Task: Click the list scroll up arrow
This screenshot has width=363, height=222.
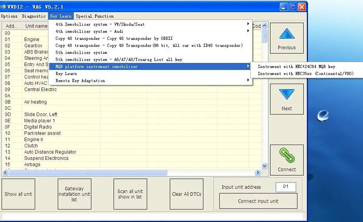Action: point(264,26)
